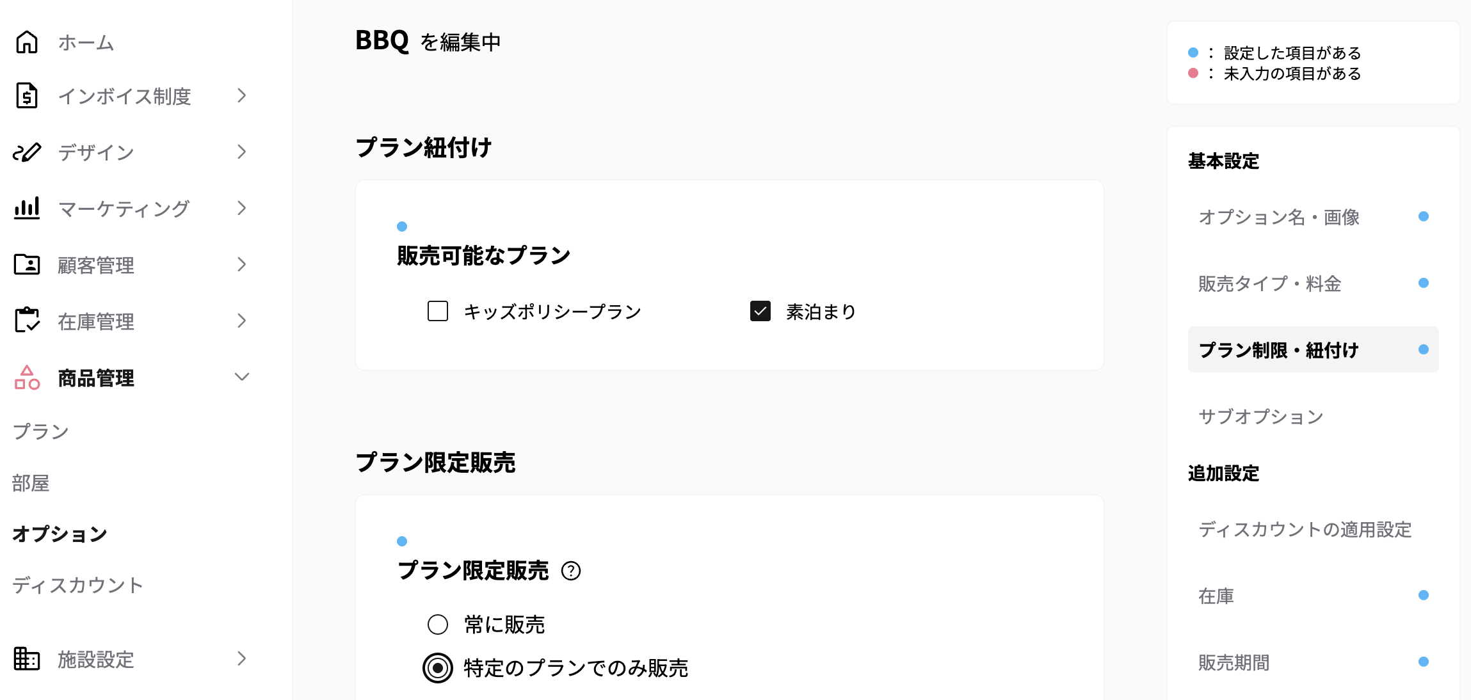Image resolution: width=1471 pixels, height=700 pixels.
Task: Click the 顧客管理 contact card icon
Action: [x=26, y=265]
